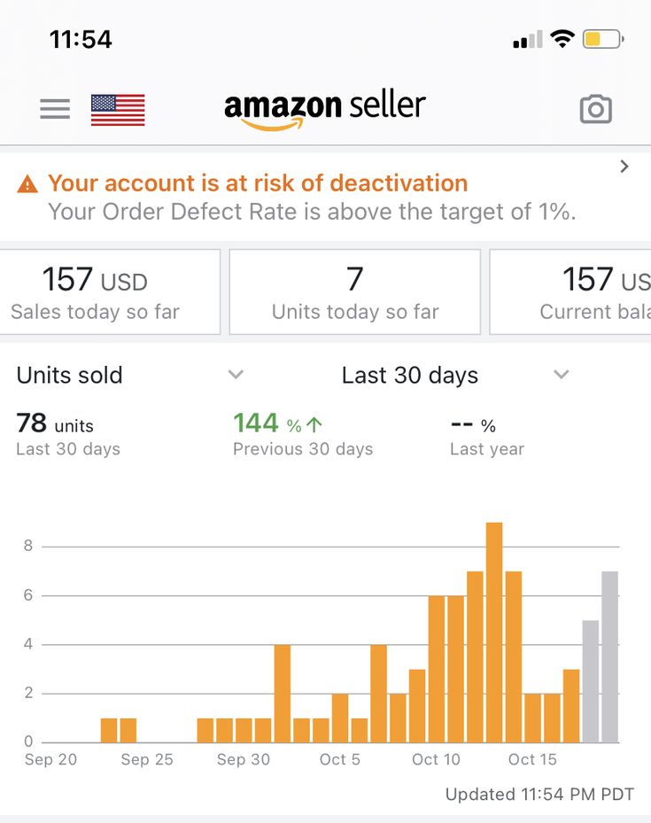Open the camera scan icon
Viewport: 651px width, 823px height.
(x=595, y=109)
